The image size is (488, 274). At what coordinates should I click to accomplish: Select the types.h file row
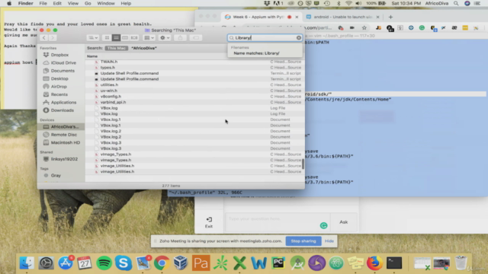[195, 68]
